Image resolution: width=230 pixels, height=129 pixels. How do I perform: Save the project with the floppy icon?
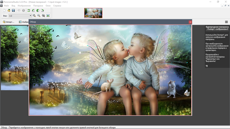13,10
